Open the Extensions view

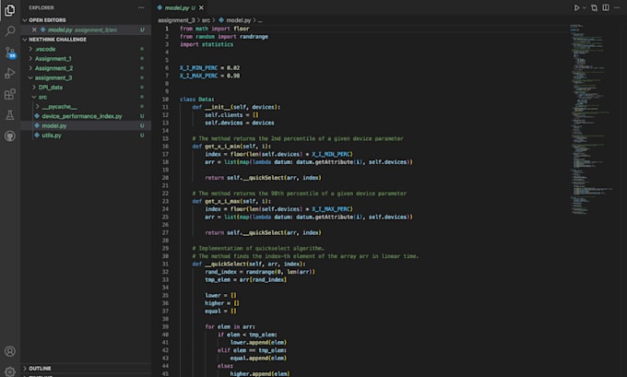coord(10,94)
